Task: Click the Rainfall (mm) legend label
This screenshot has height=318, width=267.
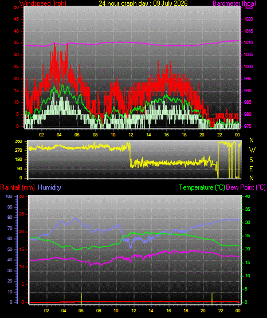Action: [17, 187]
